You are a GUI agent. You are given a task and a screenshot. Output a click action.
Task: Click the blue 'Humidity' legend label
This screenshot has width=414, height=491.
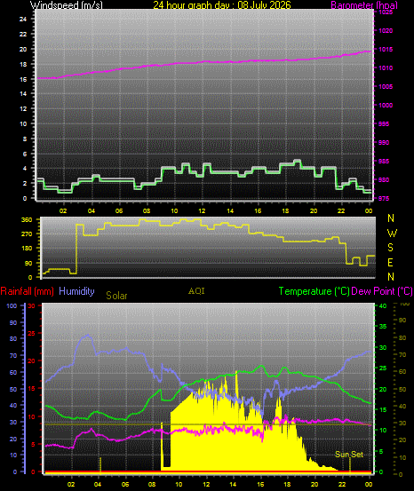[76, 291]
